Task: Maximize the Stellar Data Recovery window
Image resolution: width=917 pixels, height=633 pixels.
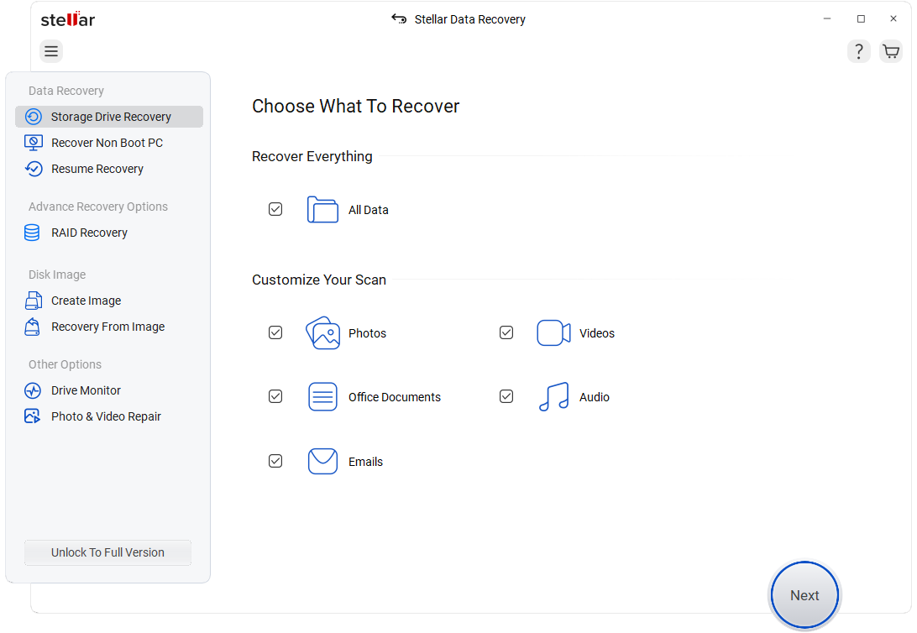Action: pos(861,18)
